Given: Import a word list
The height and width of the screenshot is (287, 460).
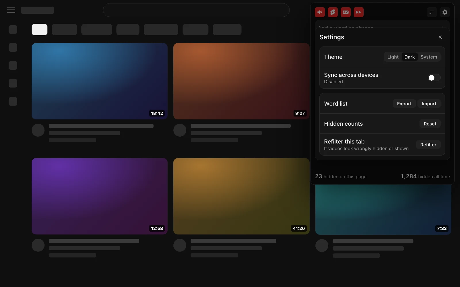Looking at the screenshot, I should click(429, 104).
